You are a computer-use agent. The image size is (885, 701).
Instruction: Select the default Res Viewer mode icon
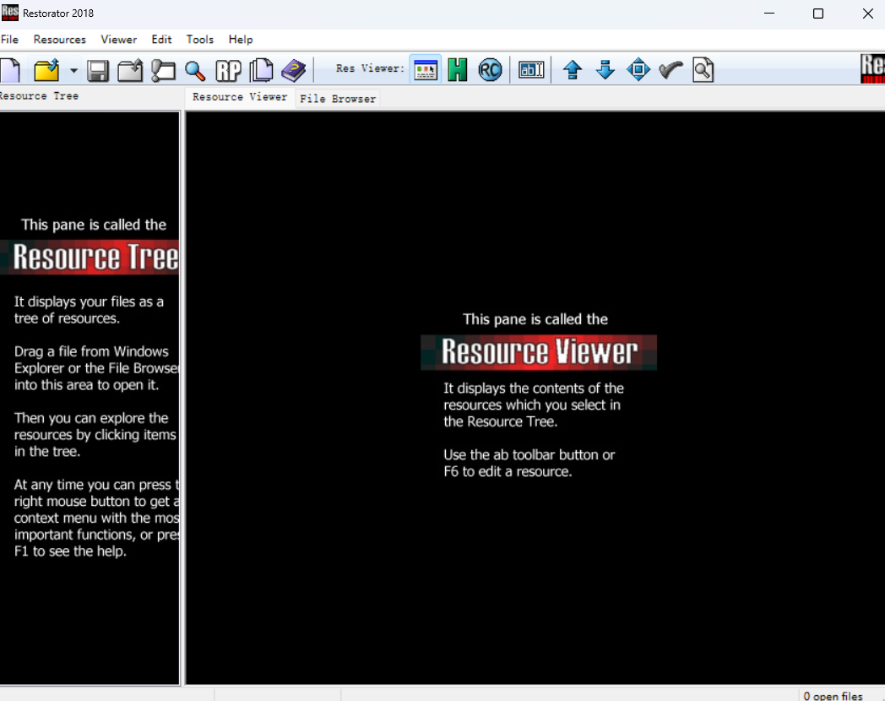(426, 70)
